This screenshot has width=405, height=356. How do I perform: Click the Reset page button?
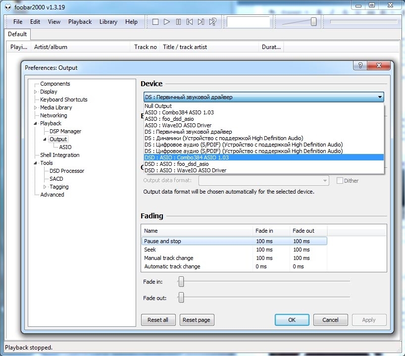[197, 320]
